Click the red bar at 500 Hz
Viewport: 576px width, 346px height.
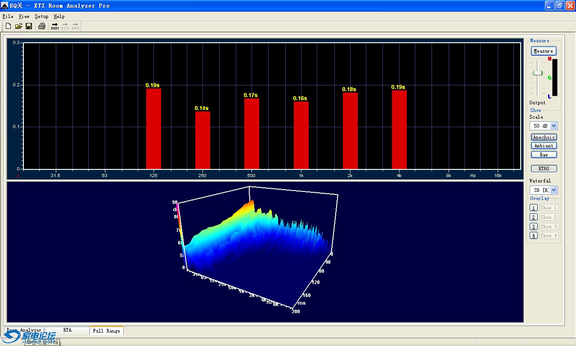252,134
